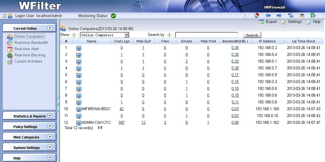Sort by IP Address column header
The image size is (325, 162).
(267, 41)
